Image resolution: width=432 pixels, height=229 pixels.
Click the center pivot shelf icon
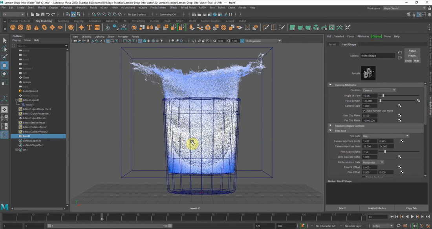pos(108,27)
